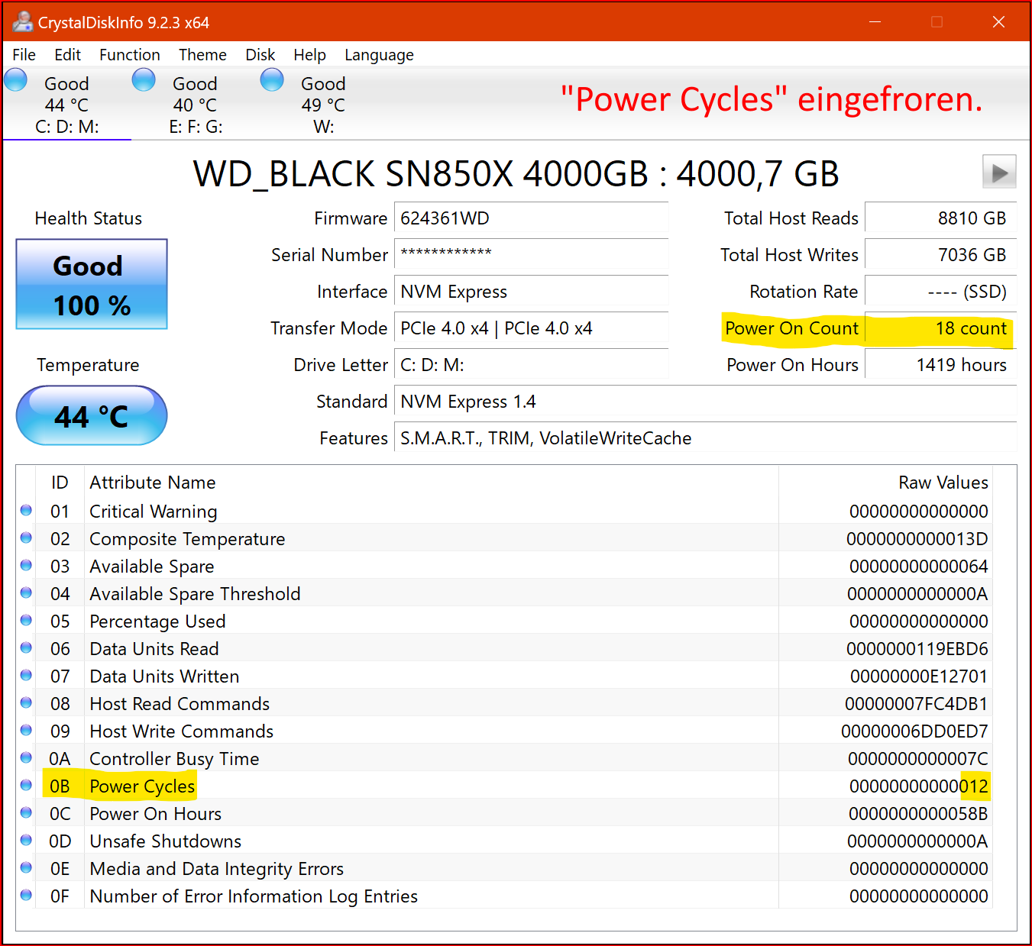1032x946 pixels.
Task: Click status dot of Number of Error Information row
Action: coord(26,895)
